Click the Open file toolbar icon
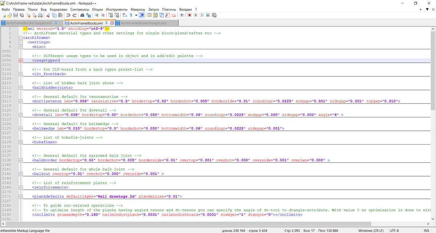This screenshot has height=233, width=436. [9, 15]
